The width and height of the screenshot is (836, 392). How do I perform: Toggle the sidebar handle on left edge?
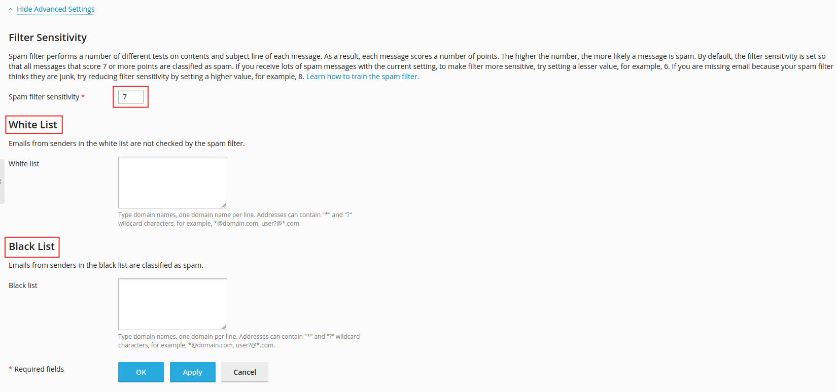2,182
